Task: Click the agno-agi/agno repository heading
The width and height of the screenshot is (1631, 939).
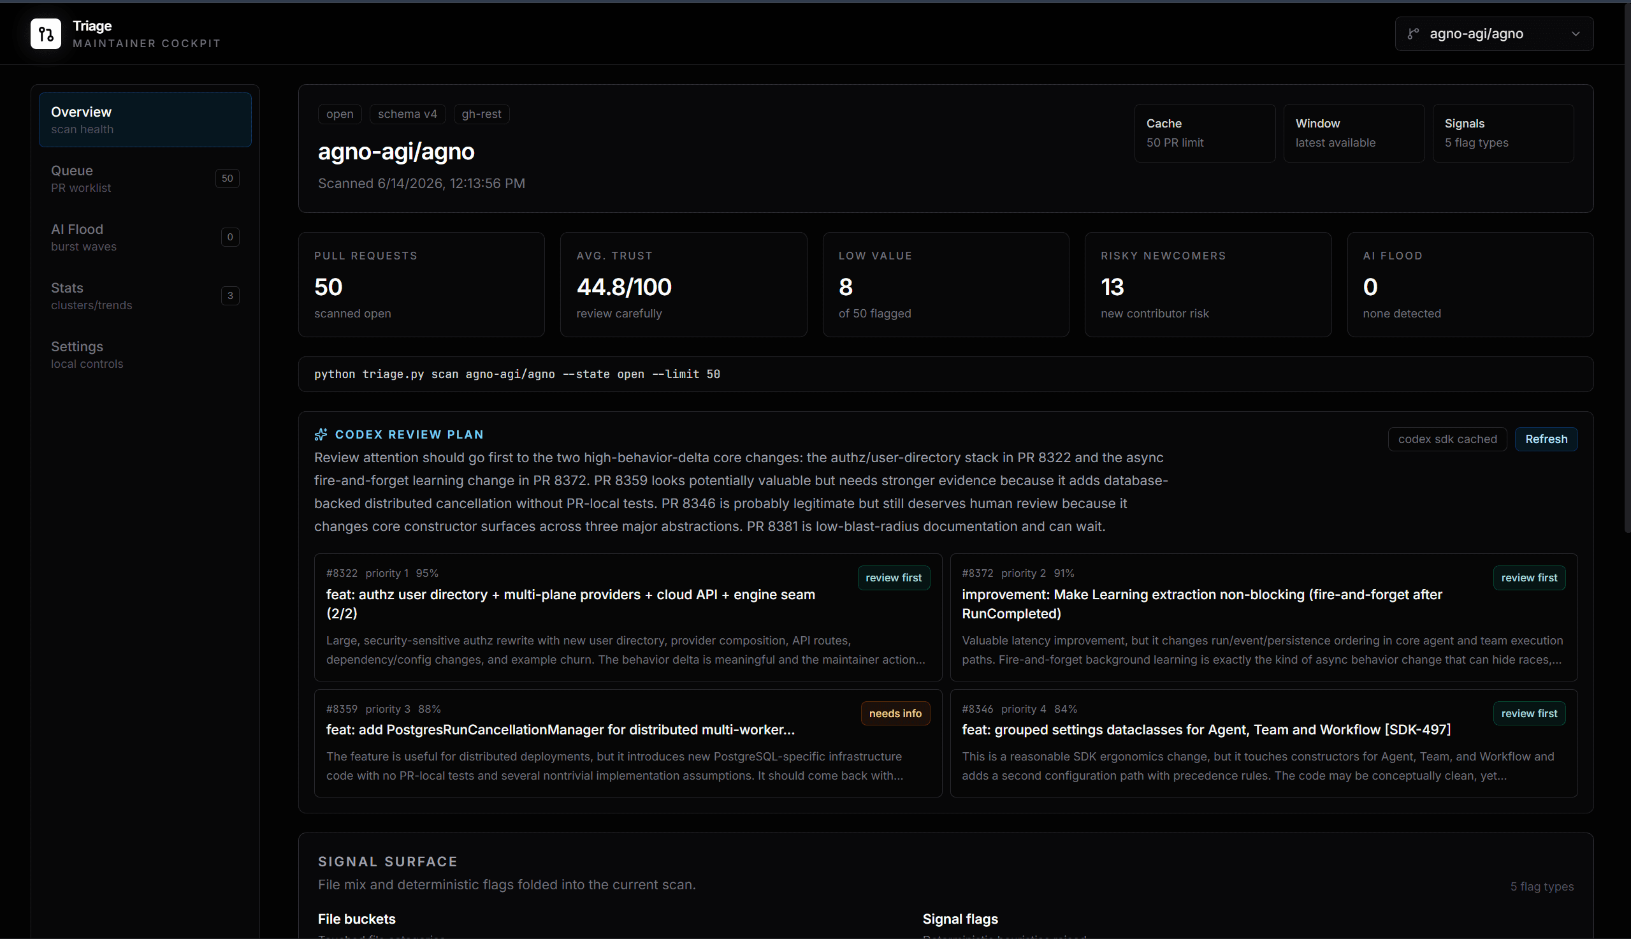Action: point(396,151)
